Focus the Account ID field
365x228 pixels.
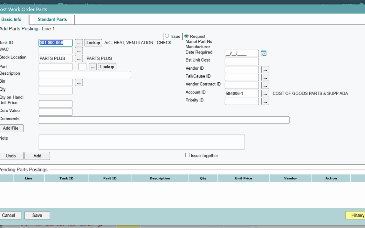(x=242, y=94)
